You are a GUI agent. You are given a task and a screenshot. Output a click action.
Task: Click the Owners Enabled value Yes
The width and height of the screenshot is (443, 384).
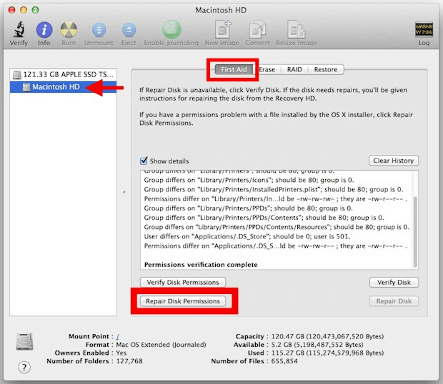[121, 353]
